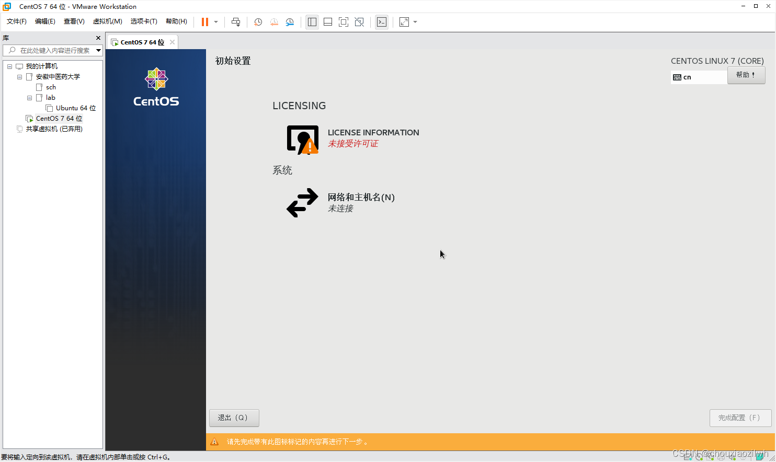Viewport: 776px width, 462px height.
Task: Toggle the library sidebar visibility
Action: point(312,22)
